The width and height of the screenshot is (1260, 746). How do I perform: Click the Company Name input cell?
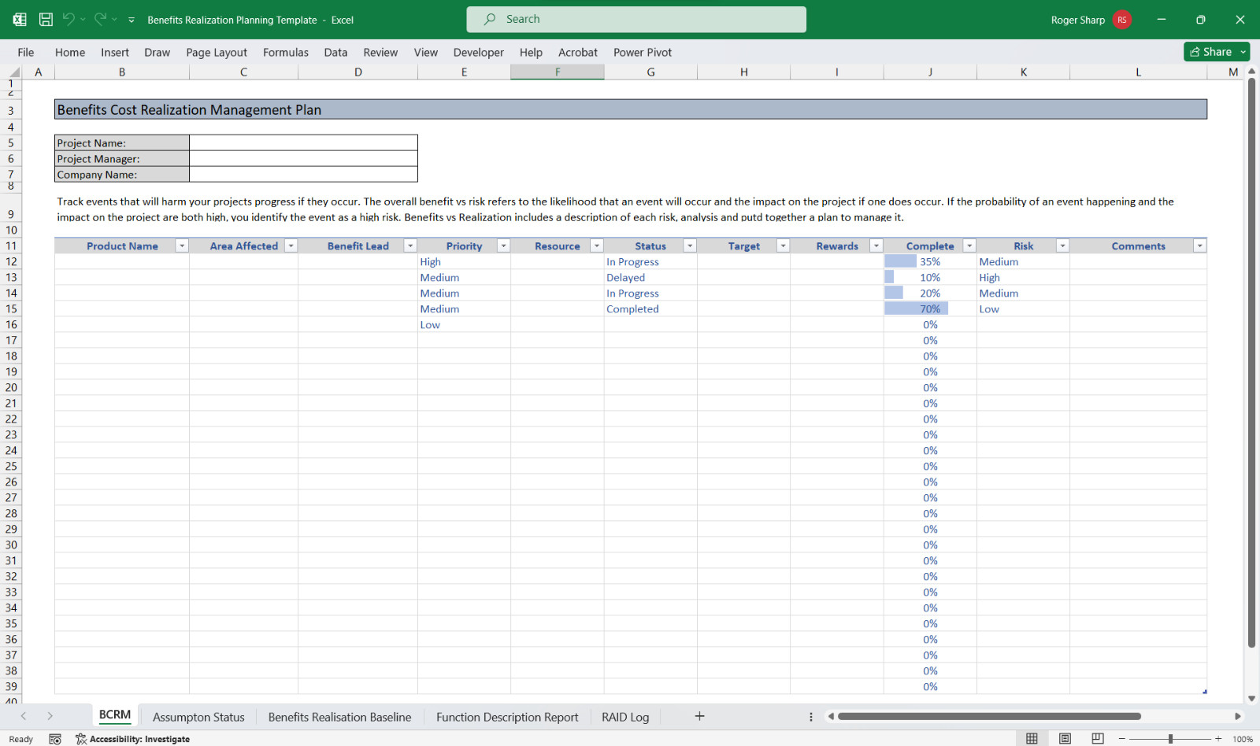point(303,174)
